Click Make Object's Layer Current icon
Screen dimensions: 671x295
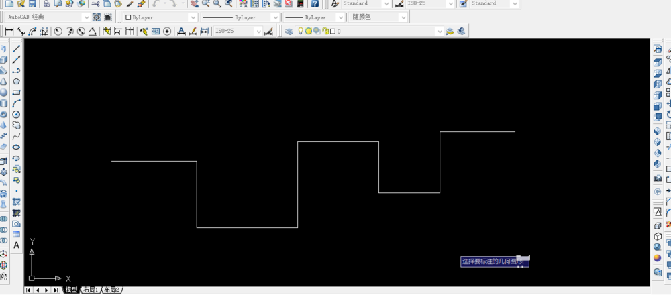450,32
